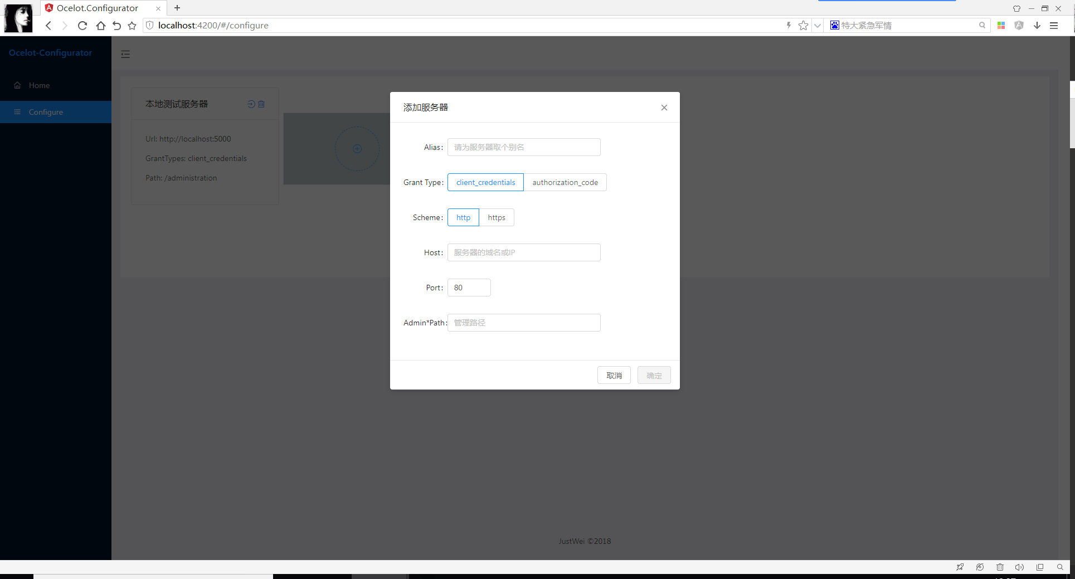This screenshot has width=1075, height=579.
Task: Open a new browser tab
Action: (177, 8)
